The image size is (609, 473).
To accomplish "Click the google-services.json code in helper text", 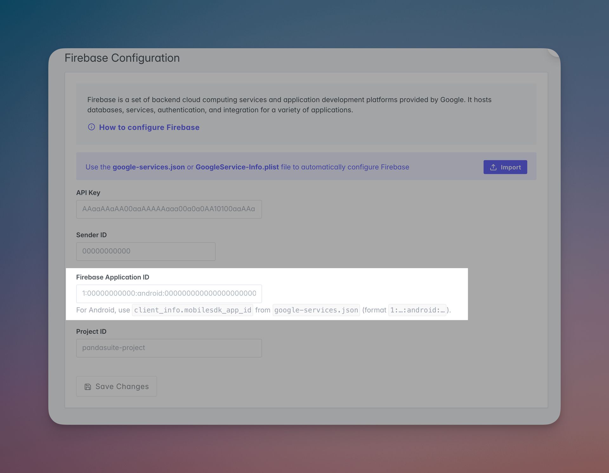I will [x=316, y=310].
